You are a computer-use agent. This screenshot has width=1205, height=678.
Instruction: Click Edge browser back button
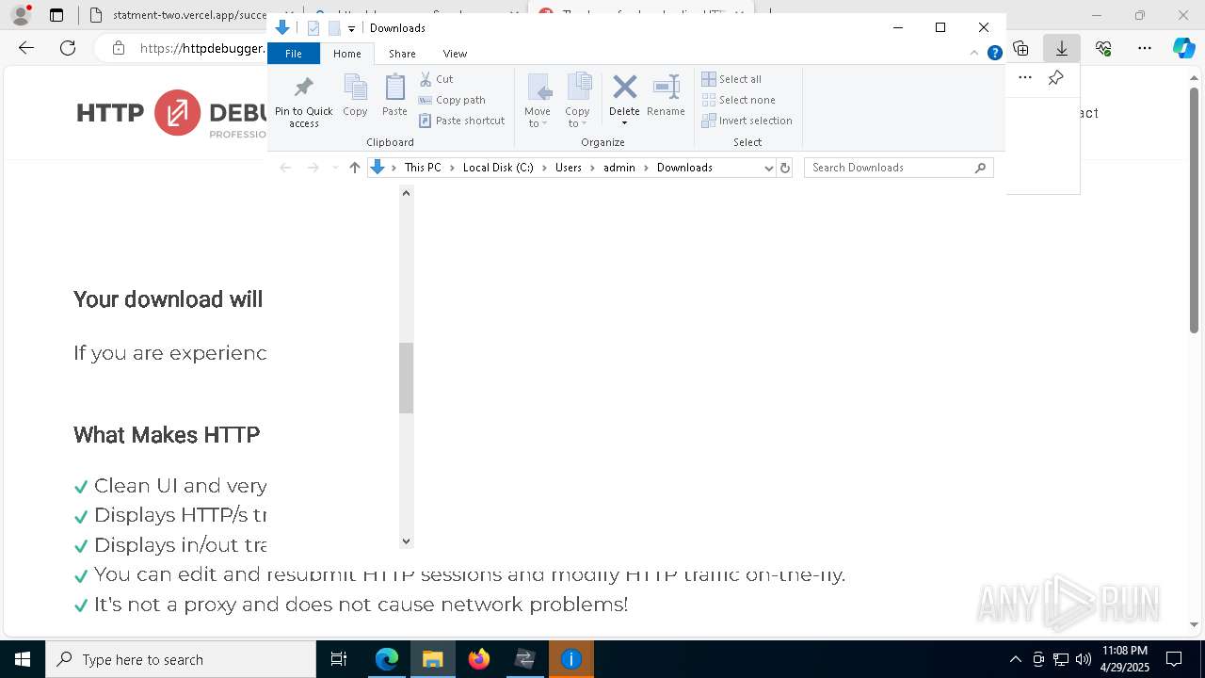coord(26,48)
